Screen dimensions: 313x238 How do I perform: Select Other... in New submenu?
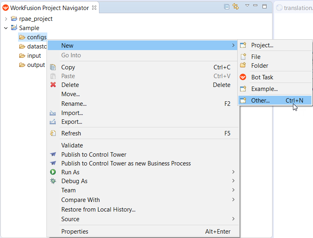[x=275, y=100]
